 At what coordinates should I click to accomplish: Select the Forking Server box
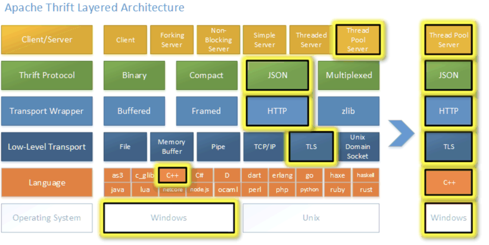pyautogui.click(x=172, y=40)
